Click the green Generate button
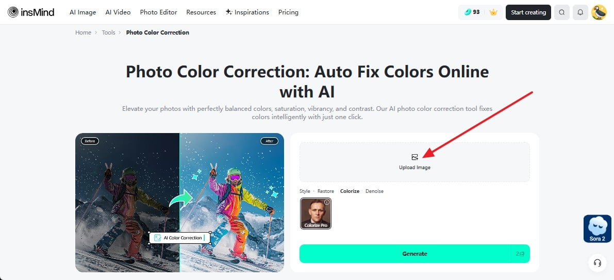Screen dimensions: 614x280 [x=414, y=254]
